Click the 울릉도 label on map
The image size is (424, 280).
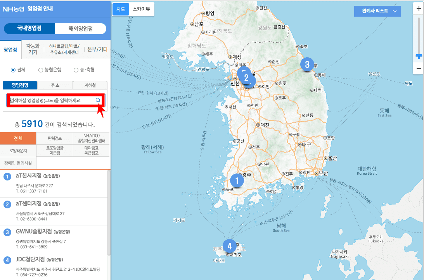tap(374, 74)
